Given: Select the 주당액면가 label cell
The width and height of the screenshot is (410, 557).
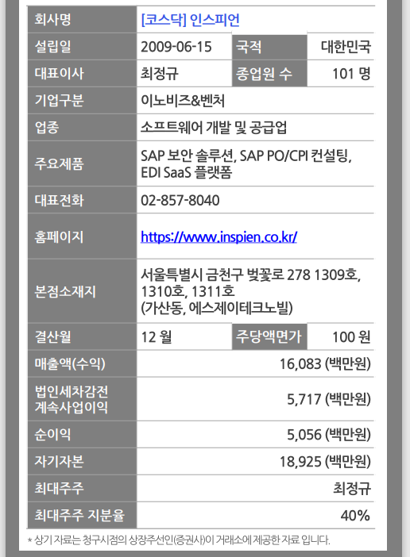Looking at the screenshot, I should (269, 336).
